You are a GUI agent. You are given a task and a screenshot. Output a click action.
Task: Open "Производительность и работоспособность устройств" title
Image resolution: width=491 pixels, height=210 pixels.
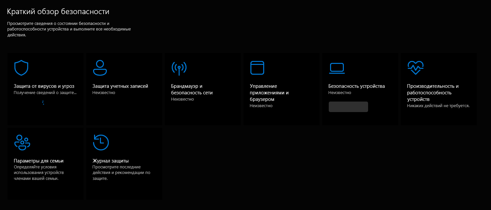pyautogui.click(x=433, y=93)
